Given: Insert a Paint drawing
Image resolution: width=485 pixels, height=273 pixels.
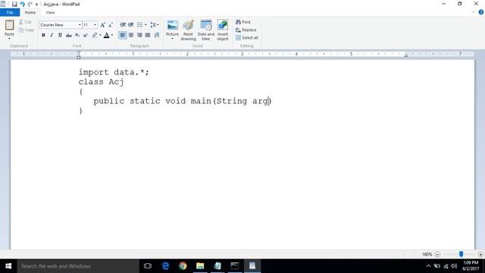Looking at the screenshot, I should [188, 30].
